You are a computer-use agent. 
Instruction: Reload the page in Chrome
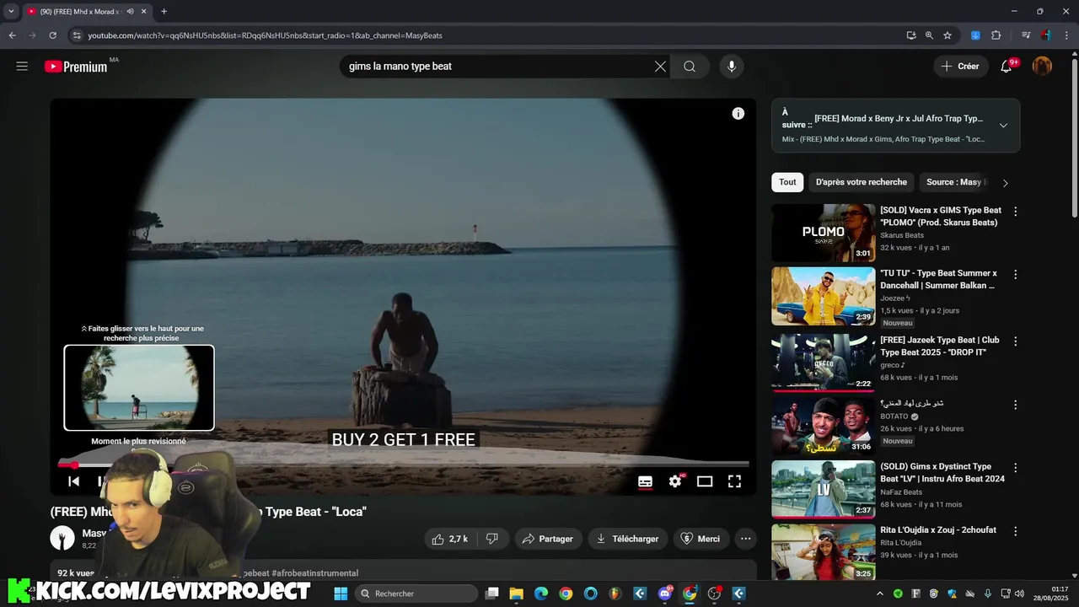[x=52, y=35]
